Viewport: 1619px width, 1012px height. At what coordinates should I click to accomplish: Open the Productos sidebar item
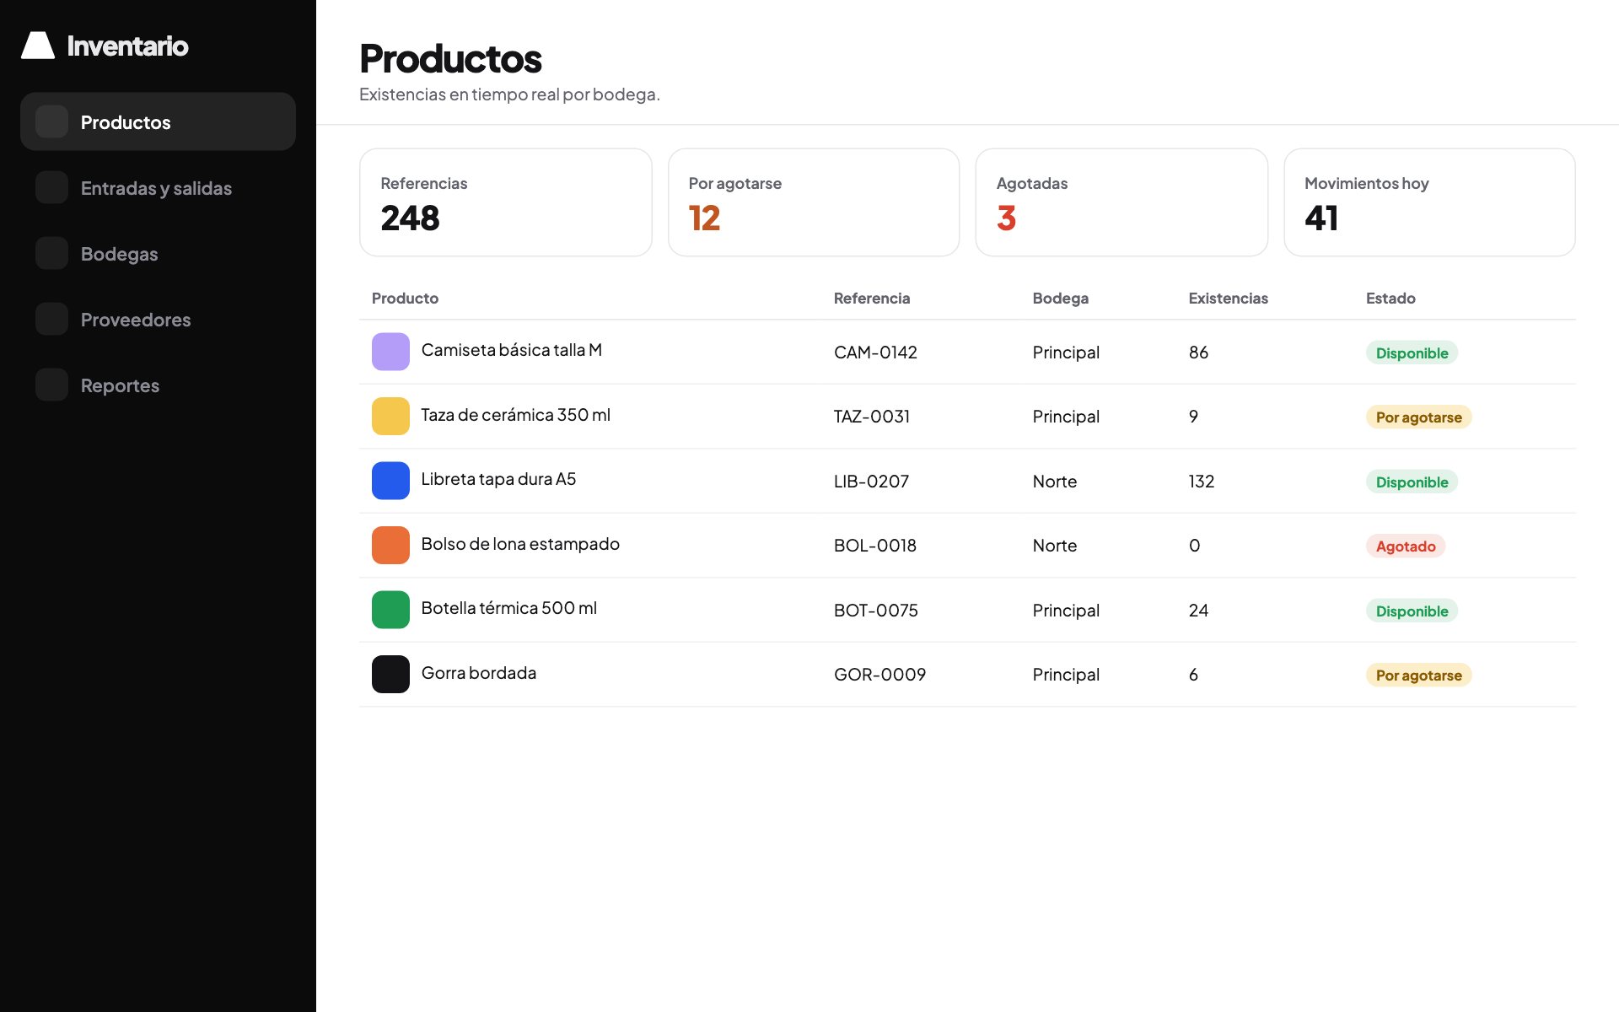pyautogui.click(x=158, y=121)
